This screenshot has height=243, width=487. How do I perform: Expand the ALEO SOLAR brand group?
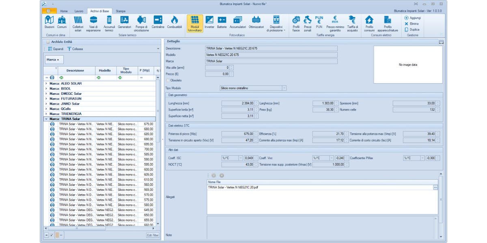point(46,83)
